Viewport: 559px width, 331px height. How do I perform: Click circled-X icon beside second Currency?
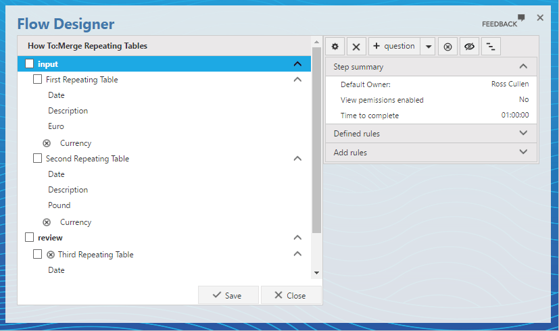[47, 222]
